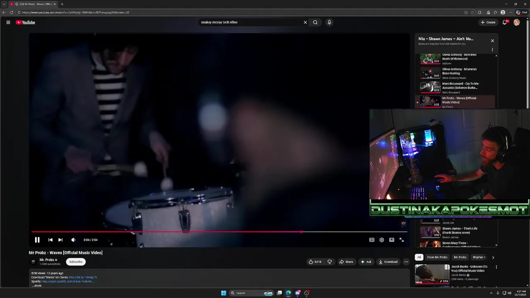
Task: Play Shawn James That's Life cover
Action: pyautogui.click(x=455, y=232)
